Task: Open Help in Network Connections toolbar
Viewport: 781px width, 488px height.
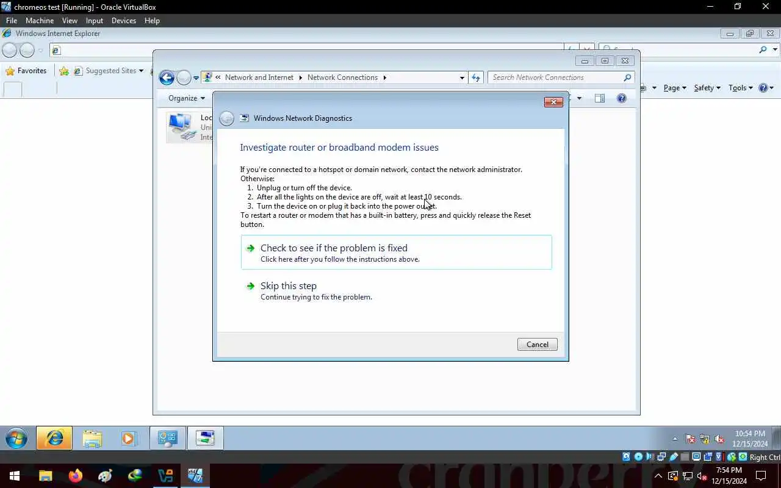Action: pyautogui.click(x=622, y=98)
